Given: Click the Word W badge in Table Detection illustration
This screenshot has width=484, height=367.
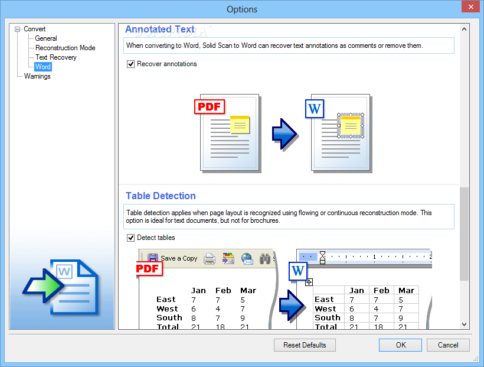Looking at the screenshot, I should [298, 271].
